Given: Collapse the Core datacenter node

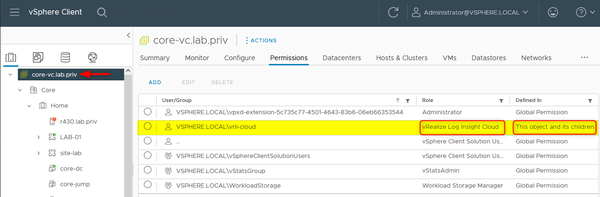Looking at the screenshot, I should click(x=20, y=90).
